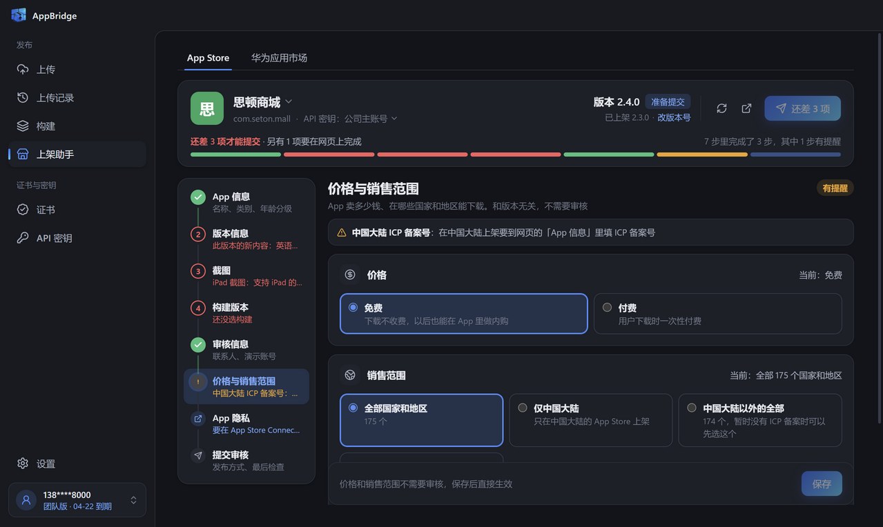The width and height of the screenshot is (883, 527).
Task: Click the 上传 upload cloud icon
Action: click(23, 70)
